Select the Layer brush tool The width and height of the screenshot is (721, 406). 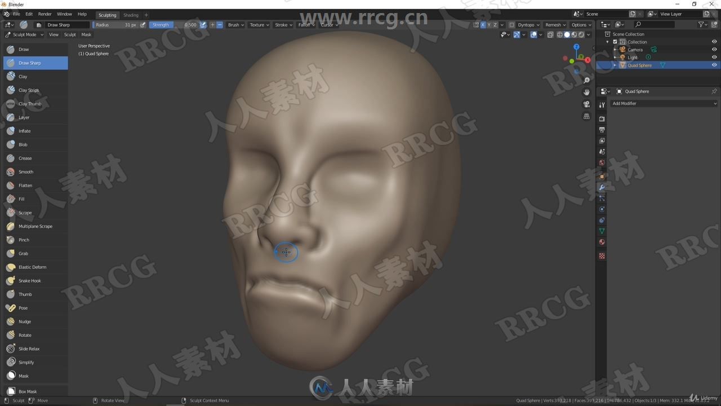(35, 117)
